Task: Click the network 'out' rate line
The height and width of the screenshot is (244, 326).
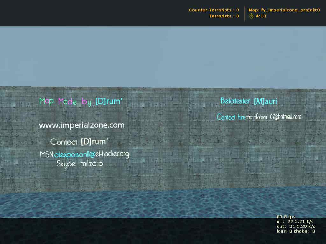Action: 296,226
